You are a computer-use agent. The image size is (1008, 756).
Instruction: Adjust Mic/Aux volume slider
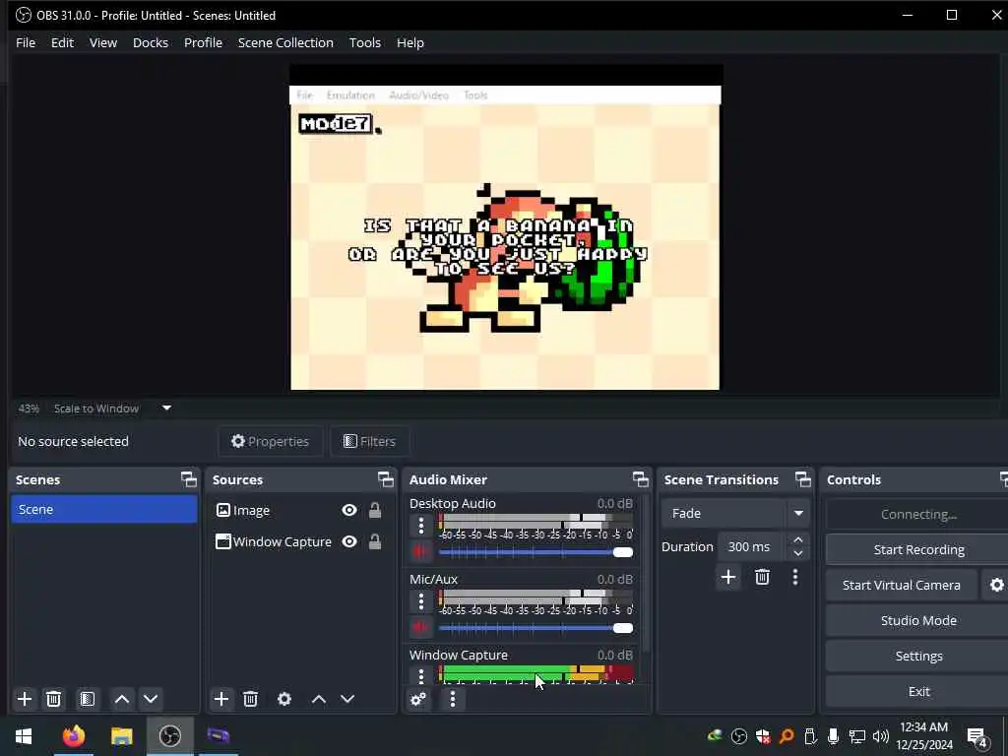point(535,628)
